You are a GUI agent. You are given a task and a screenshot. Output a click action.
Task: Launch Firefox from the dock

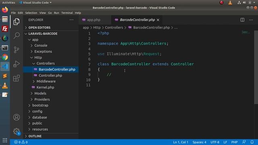[x=5, y=10]
